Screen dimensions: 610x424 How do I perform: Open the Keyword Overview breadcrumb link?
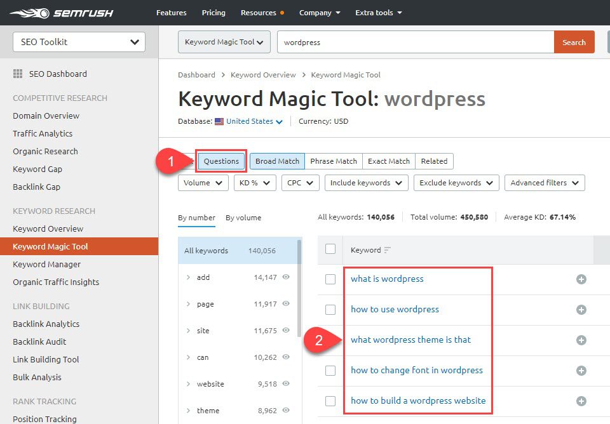[x=263, y=74]
